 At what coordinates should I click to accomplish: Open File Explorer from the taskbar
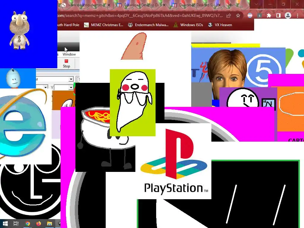pos(50,224)
